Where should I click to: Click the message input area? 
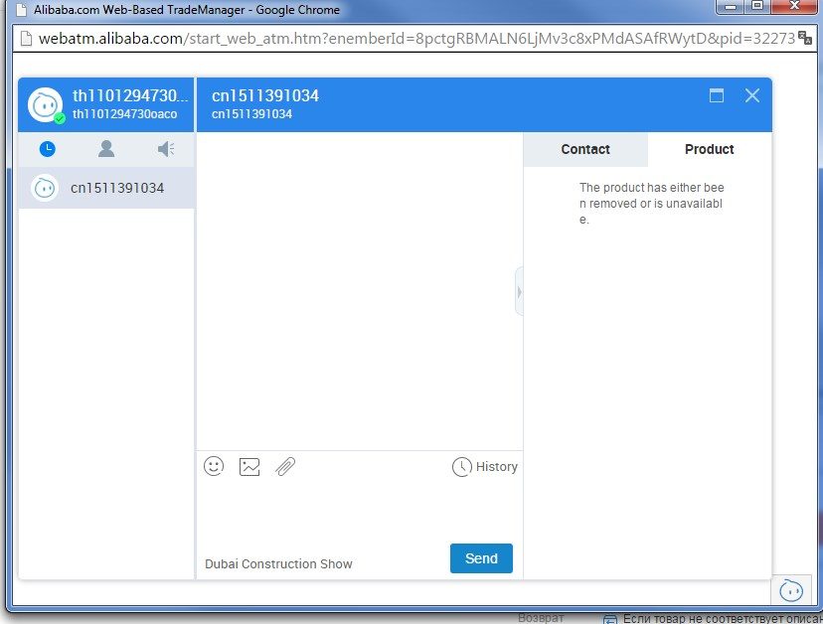click(x=360, y=512)
